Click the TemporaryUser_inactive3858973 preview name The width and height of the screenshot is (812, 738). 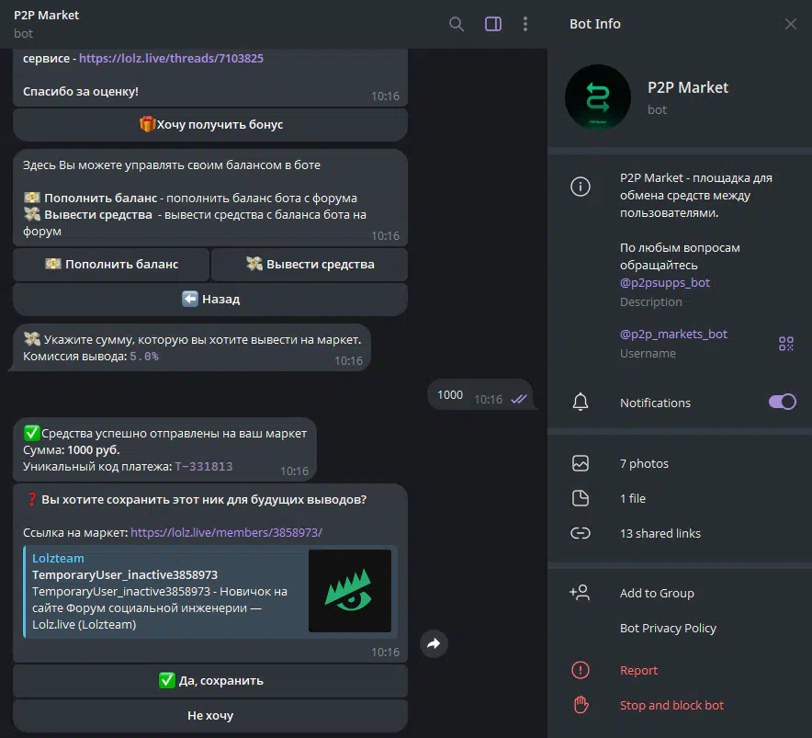click(125, 574)
